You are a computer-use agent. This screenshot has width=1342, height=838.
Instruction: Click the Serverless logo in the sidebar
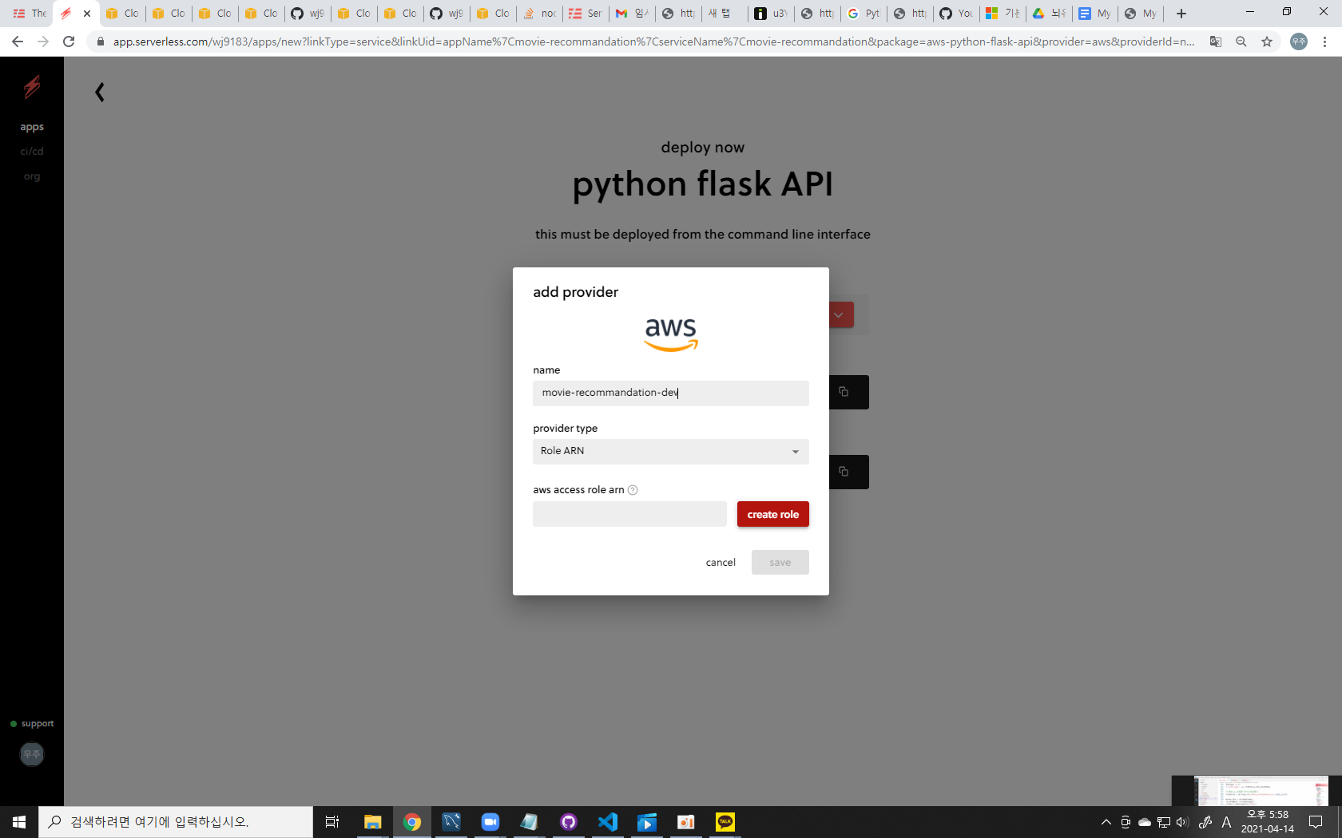pyautogui.click(x=32, y=86)
